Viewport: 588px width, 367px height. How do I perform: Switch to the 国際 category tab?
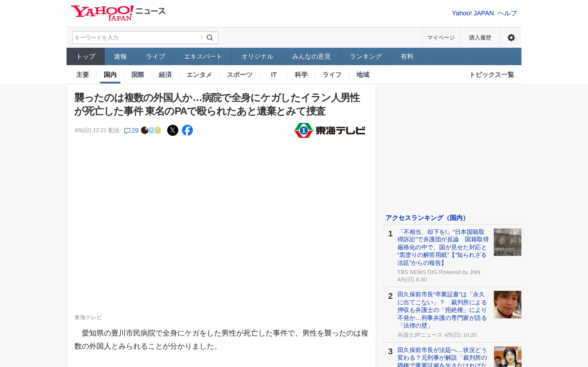137,75
